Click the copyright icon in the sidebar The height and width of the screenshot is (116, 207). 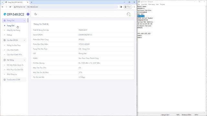(5, 80)
